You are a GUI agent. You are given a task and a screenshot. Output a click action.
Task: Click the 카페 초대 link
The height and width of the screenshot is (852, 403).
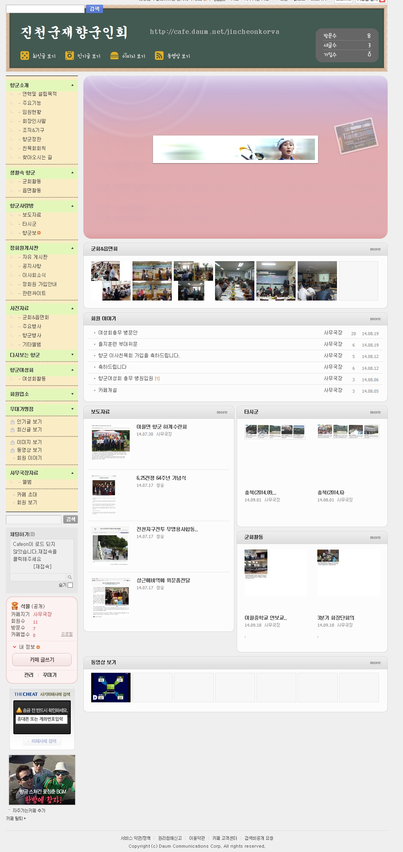(x=27, y=494)
